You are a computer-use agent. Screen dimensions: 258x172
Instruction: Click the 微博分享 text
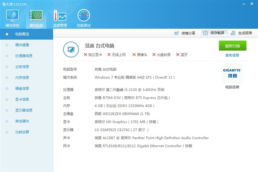(188, 33)
